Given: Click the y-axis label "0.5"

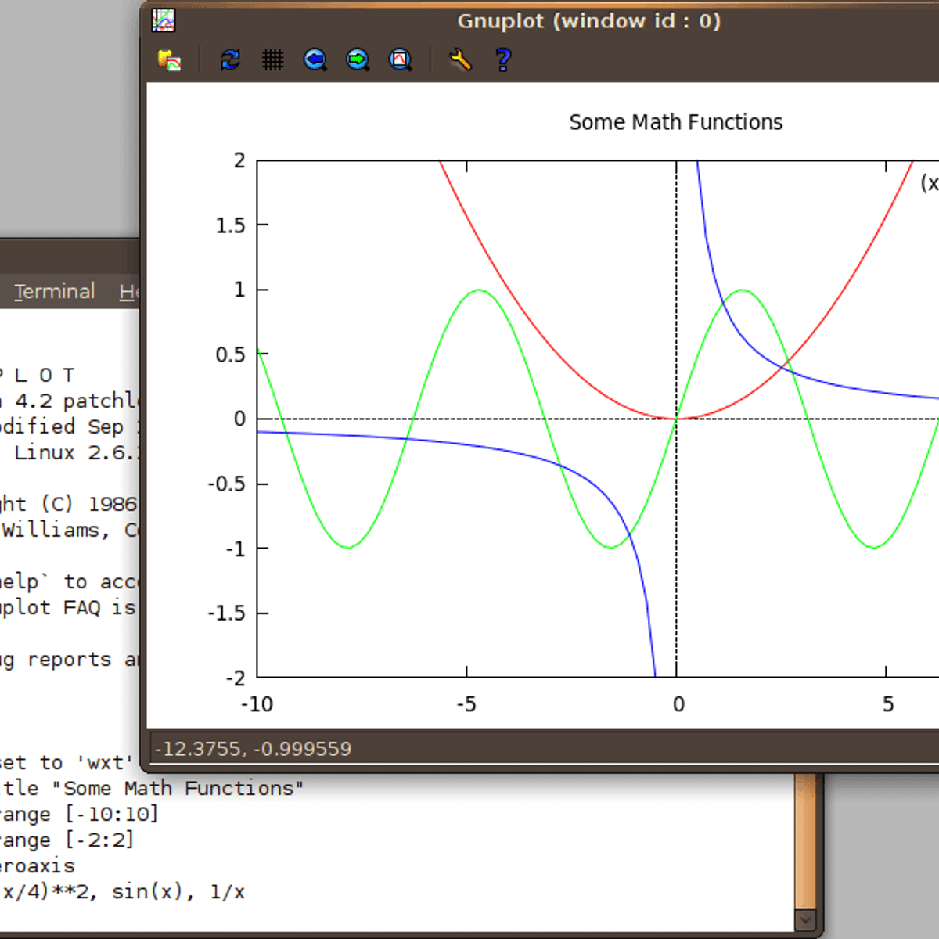Looking at the screenshot, I should [231, 354].
